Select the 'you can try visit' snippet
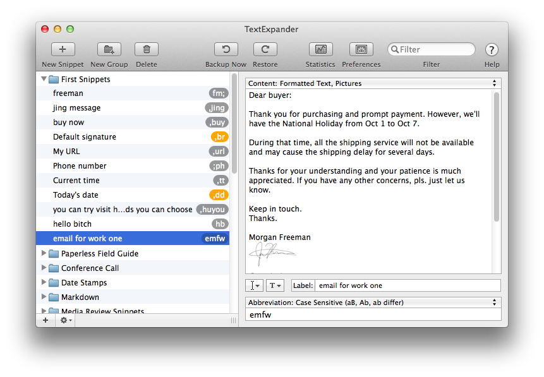This screenshot has width=544, height=377. point(133,210)
